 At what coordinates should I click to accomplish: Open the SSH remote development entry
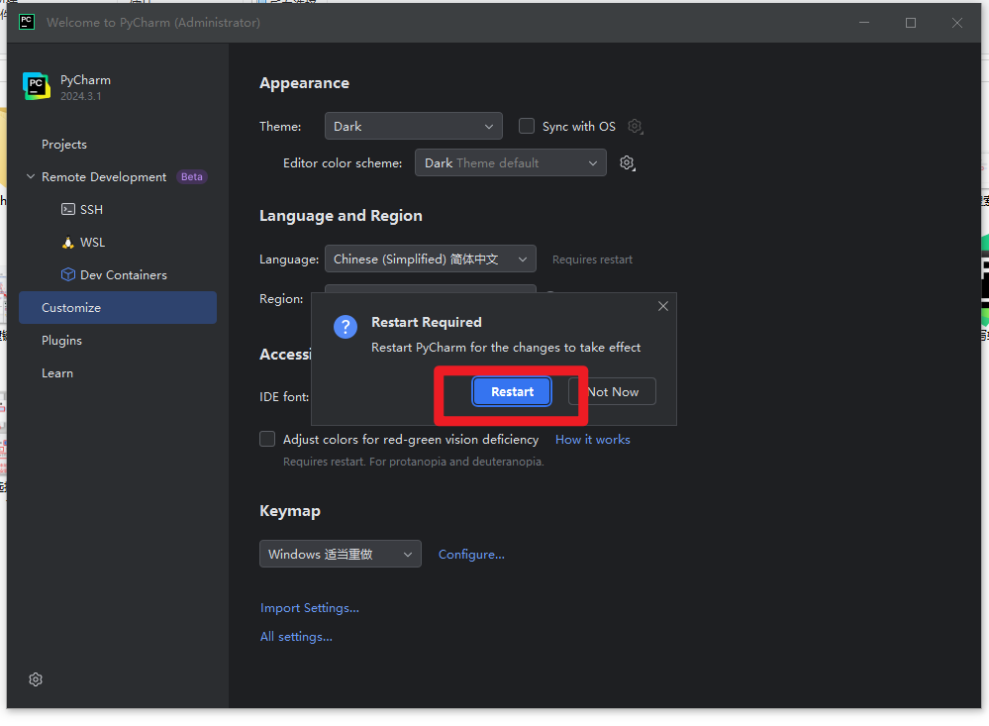click(82, 210)
